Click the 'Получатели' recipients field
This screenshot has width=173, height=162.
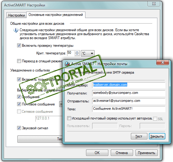128,93
